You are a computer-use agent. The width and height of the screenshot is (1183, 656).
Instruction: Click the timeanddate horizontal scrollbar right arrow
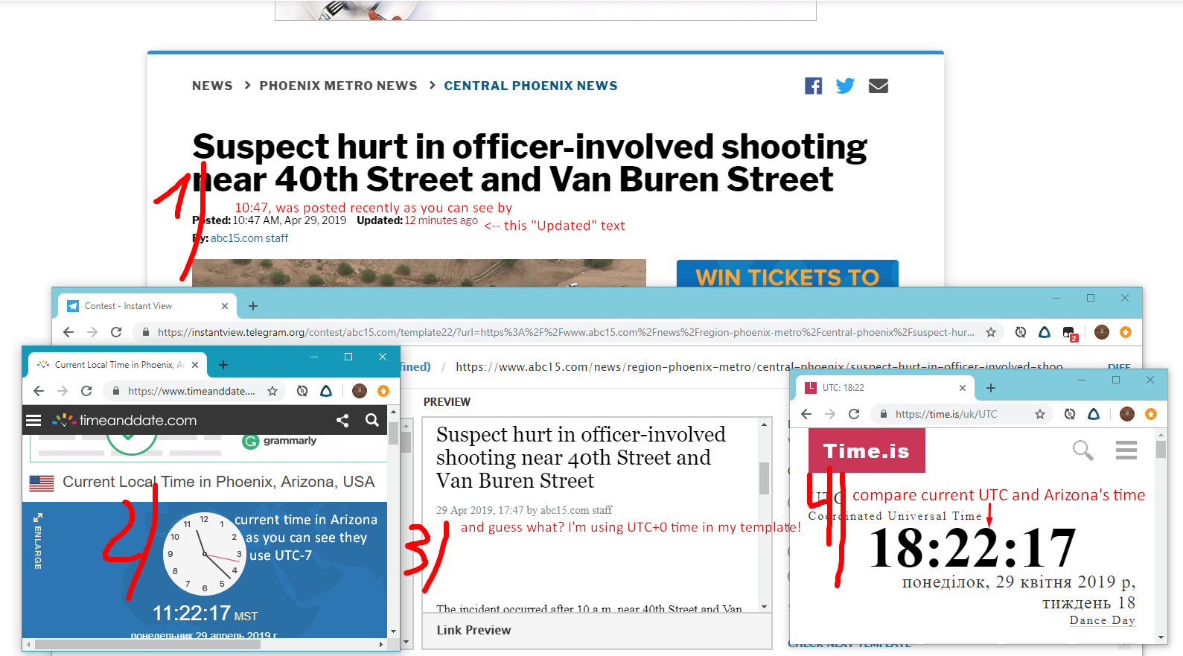coord(381,644)
